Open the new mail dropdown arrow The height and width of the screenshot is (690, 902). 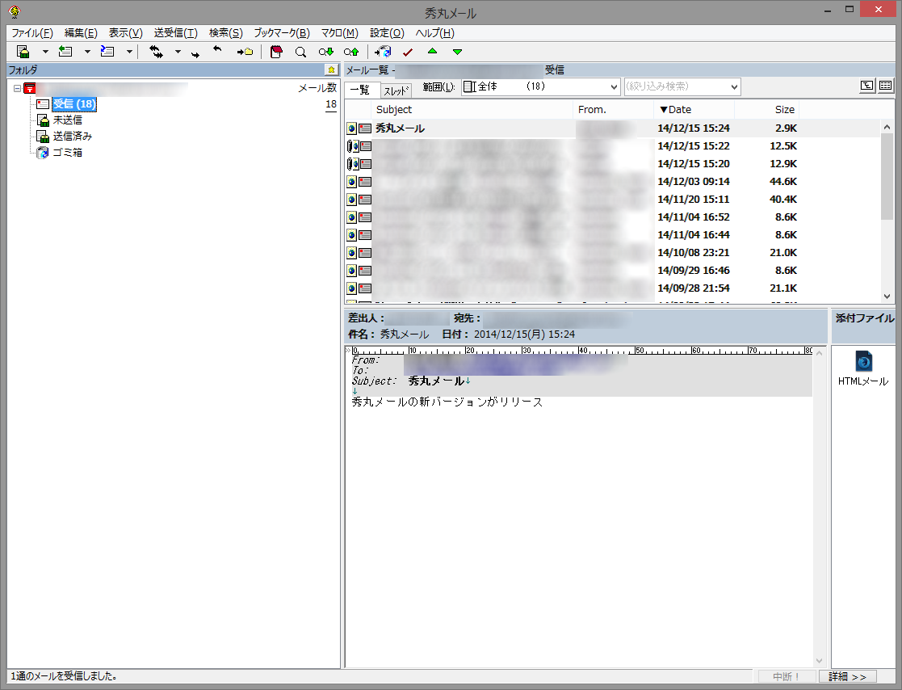click(45, 52)
